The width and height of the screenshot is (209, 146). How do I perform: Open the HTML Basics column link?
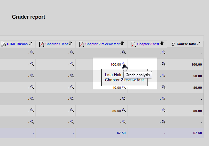17,44
